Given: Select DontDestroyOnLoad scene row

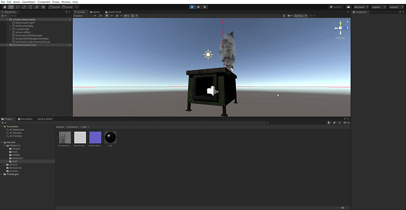Looking at the screenshot, I should click(x=36, y=45).
